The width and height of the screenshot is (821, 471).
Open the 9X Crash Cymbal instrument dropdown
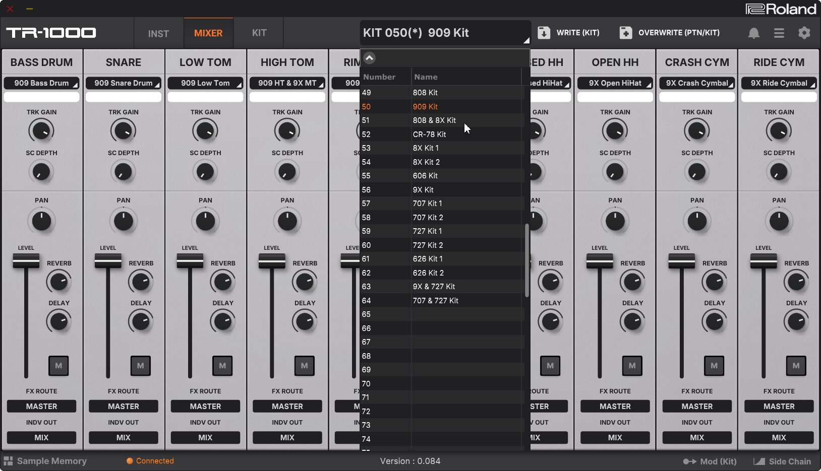click(697, 83)
